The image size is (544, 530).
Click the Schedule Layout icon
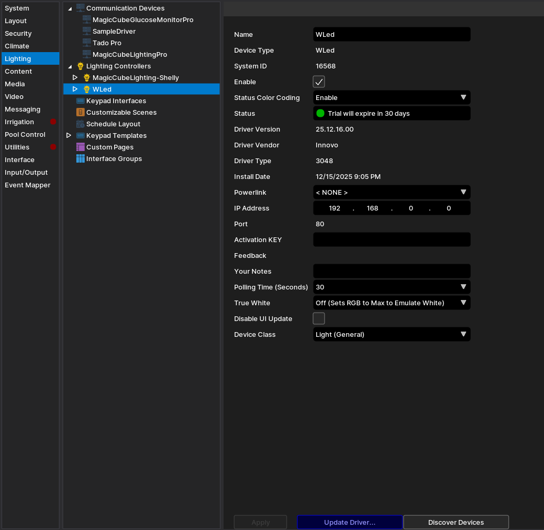tap(80, 124)
